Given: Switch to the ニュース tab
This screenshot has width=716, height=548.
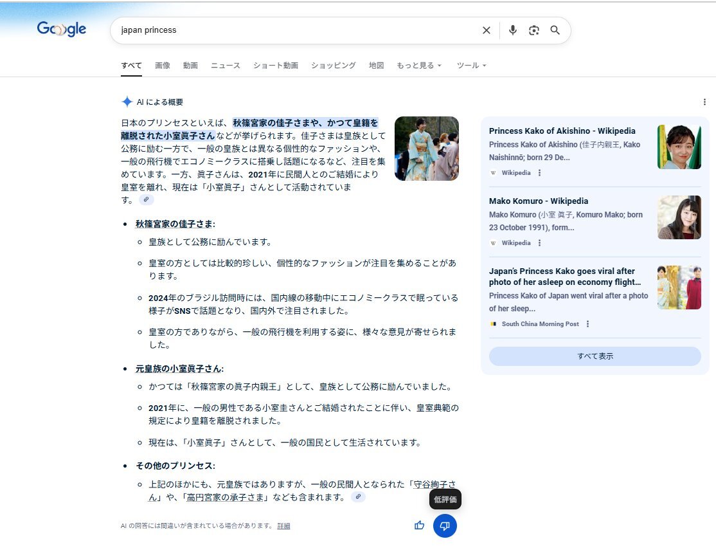Looking at the screenshot, I should pyautogui.click(x=226, y=66).
